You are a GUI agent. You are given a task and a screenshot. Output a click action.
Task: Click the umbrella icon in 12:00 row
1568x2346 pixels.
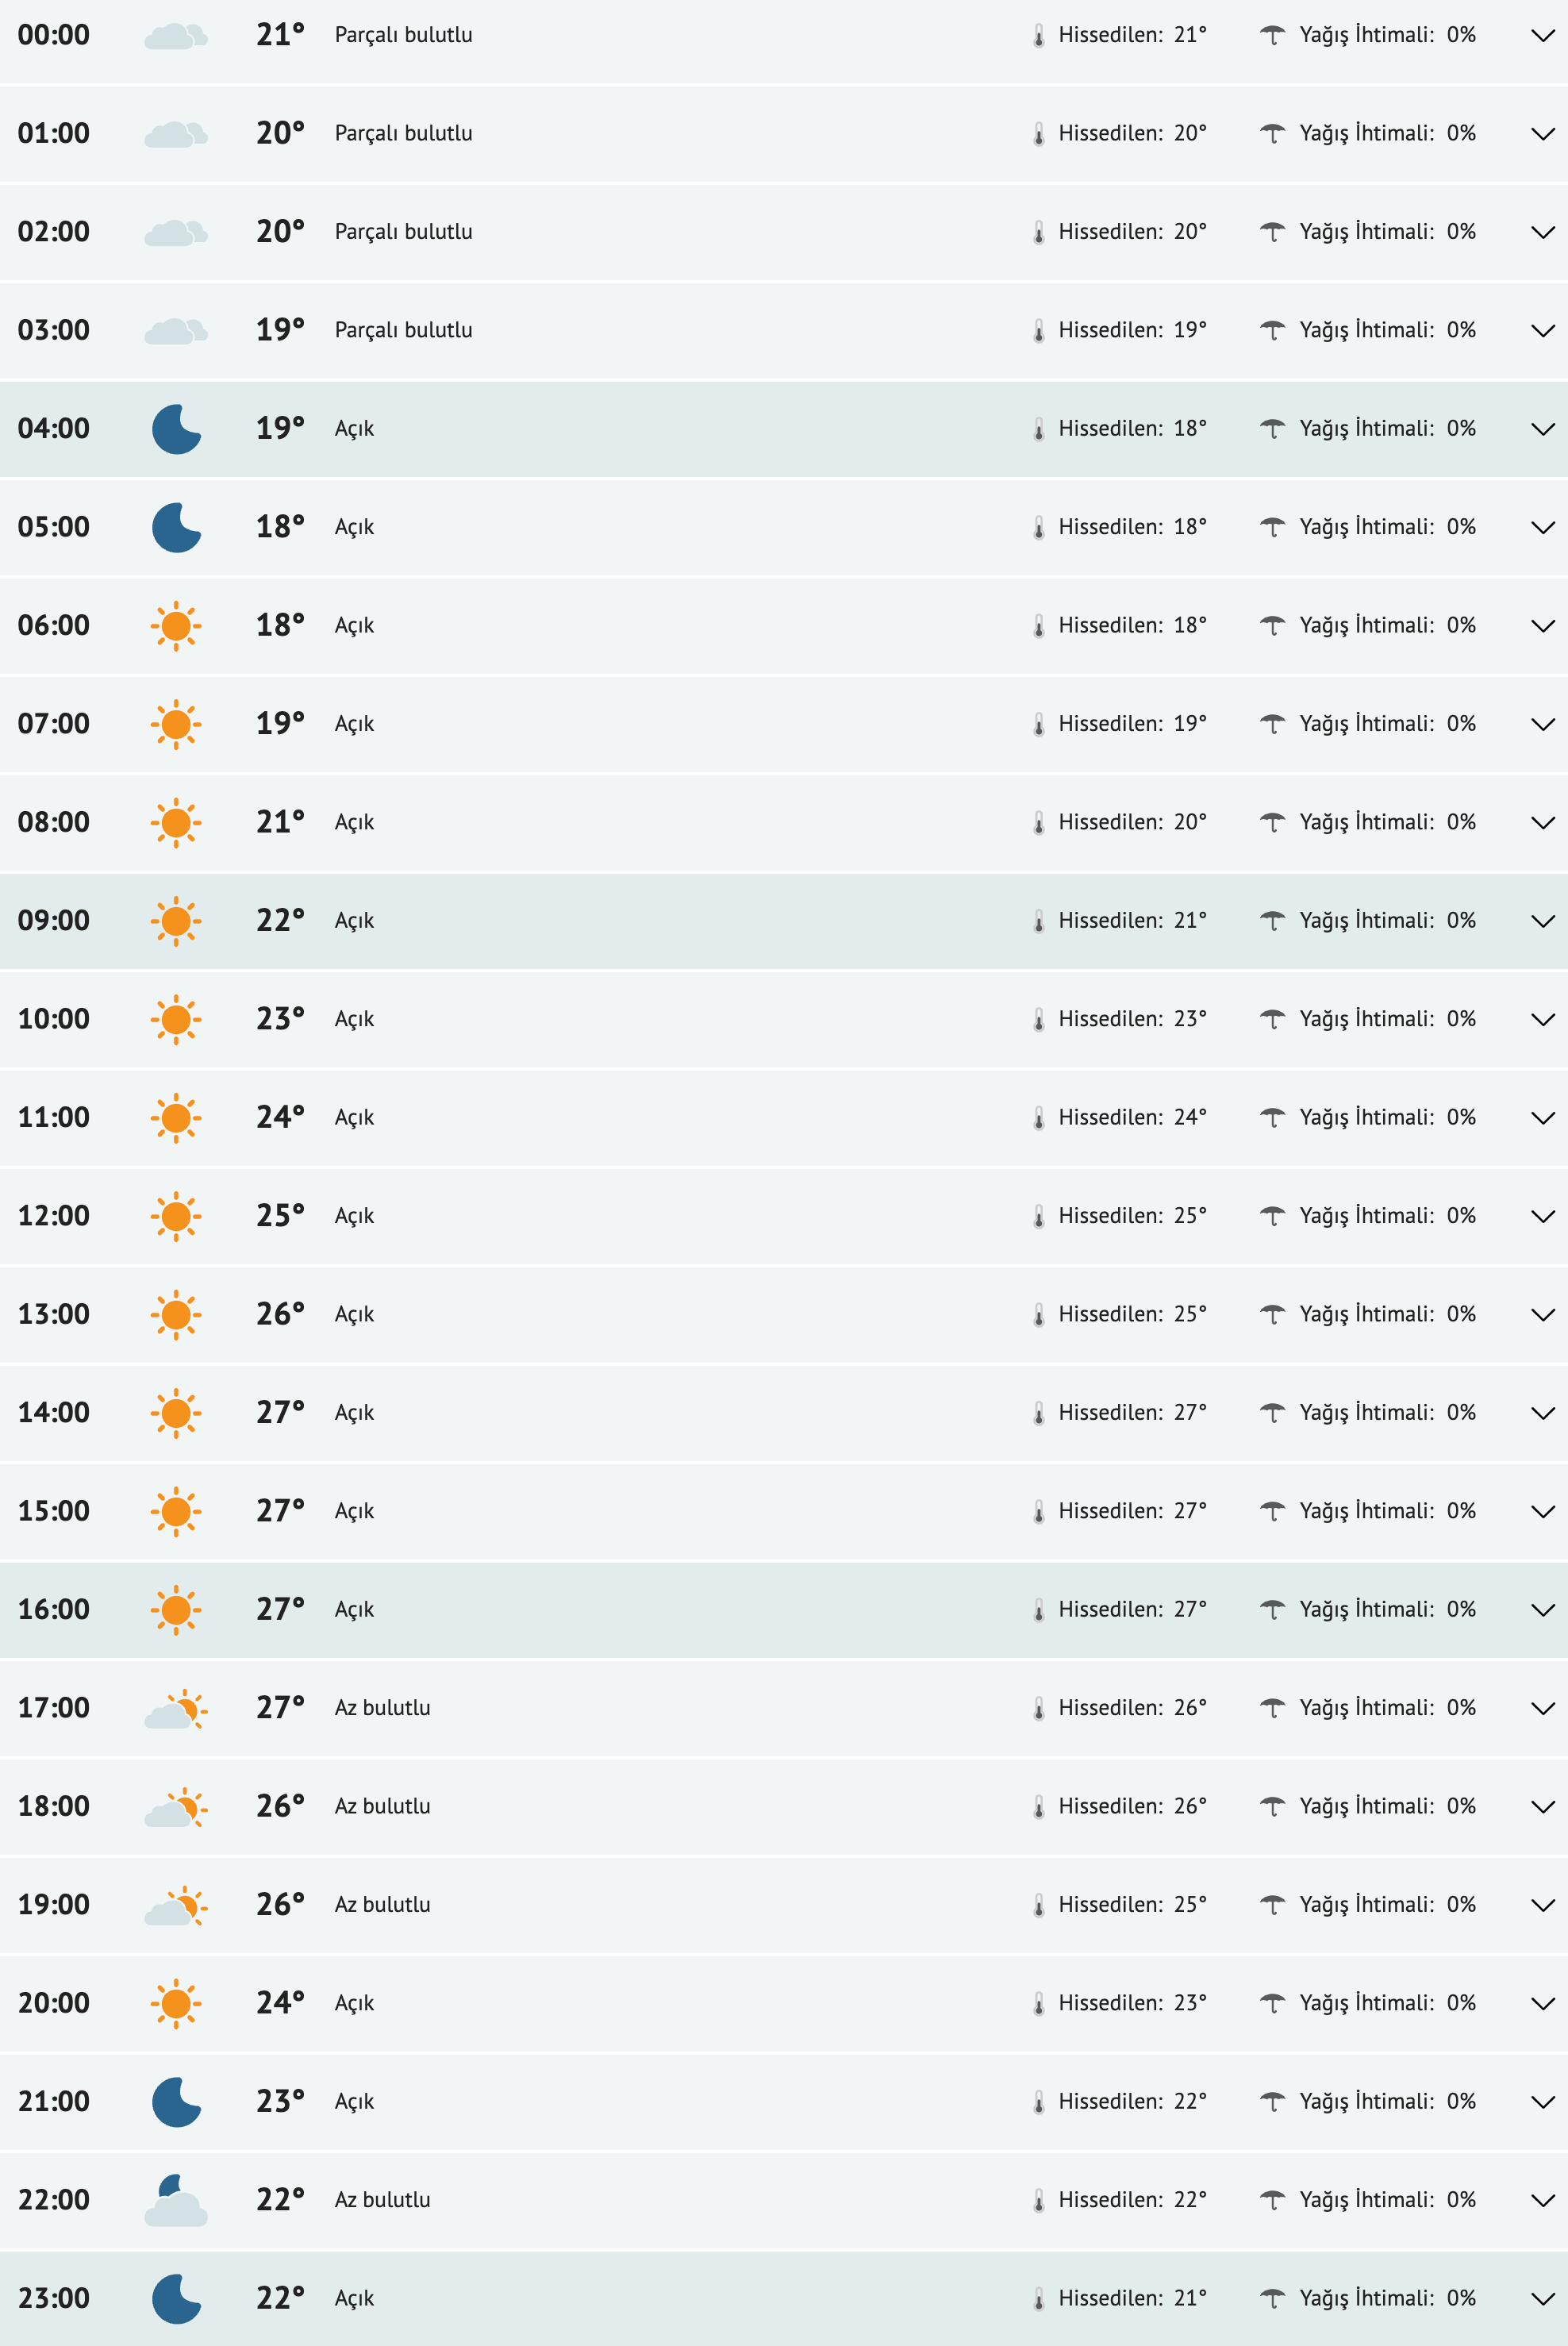tap(1272, 1216)
